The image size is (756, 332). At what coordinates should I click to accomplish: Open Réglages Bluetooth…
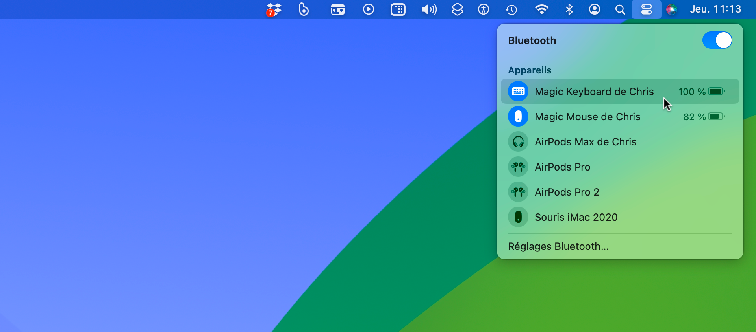point(558,246)
